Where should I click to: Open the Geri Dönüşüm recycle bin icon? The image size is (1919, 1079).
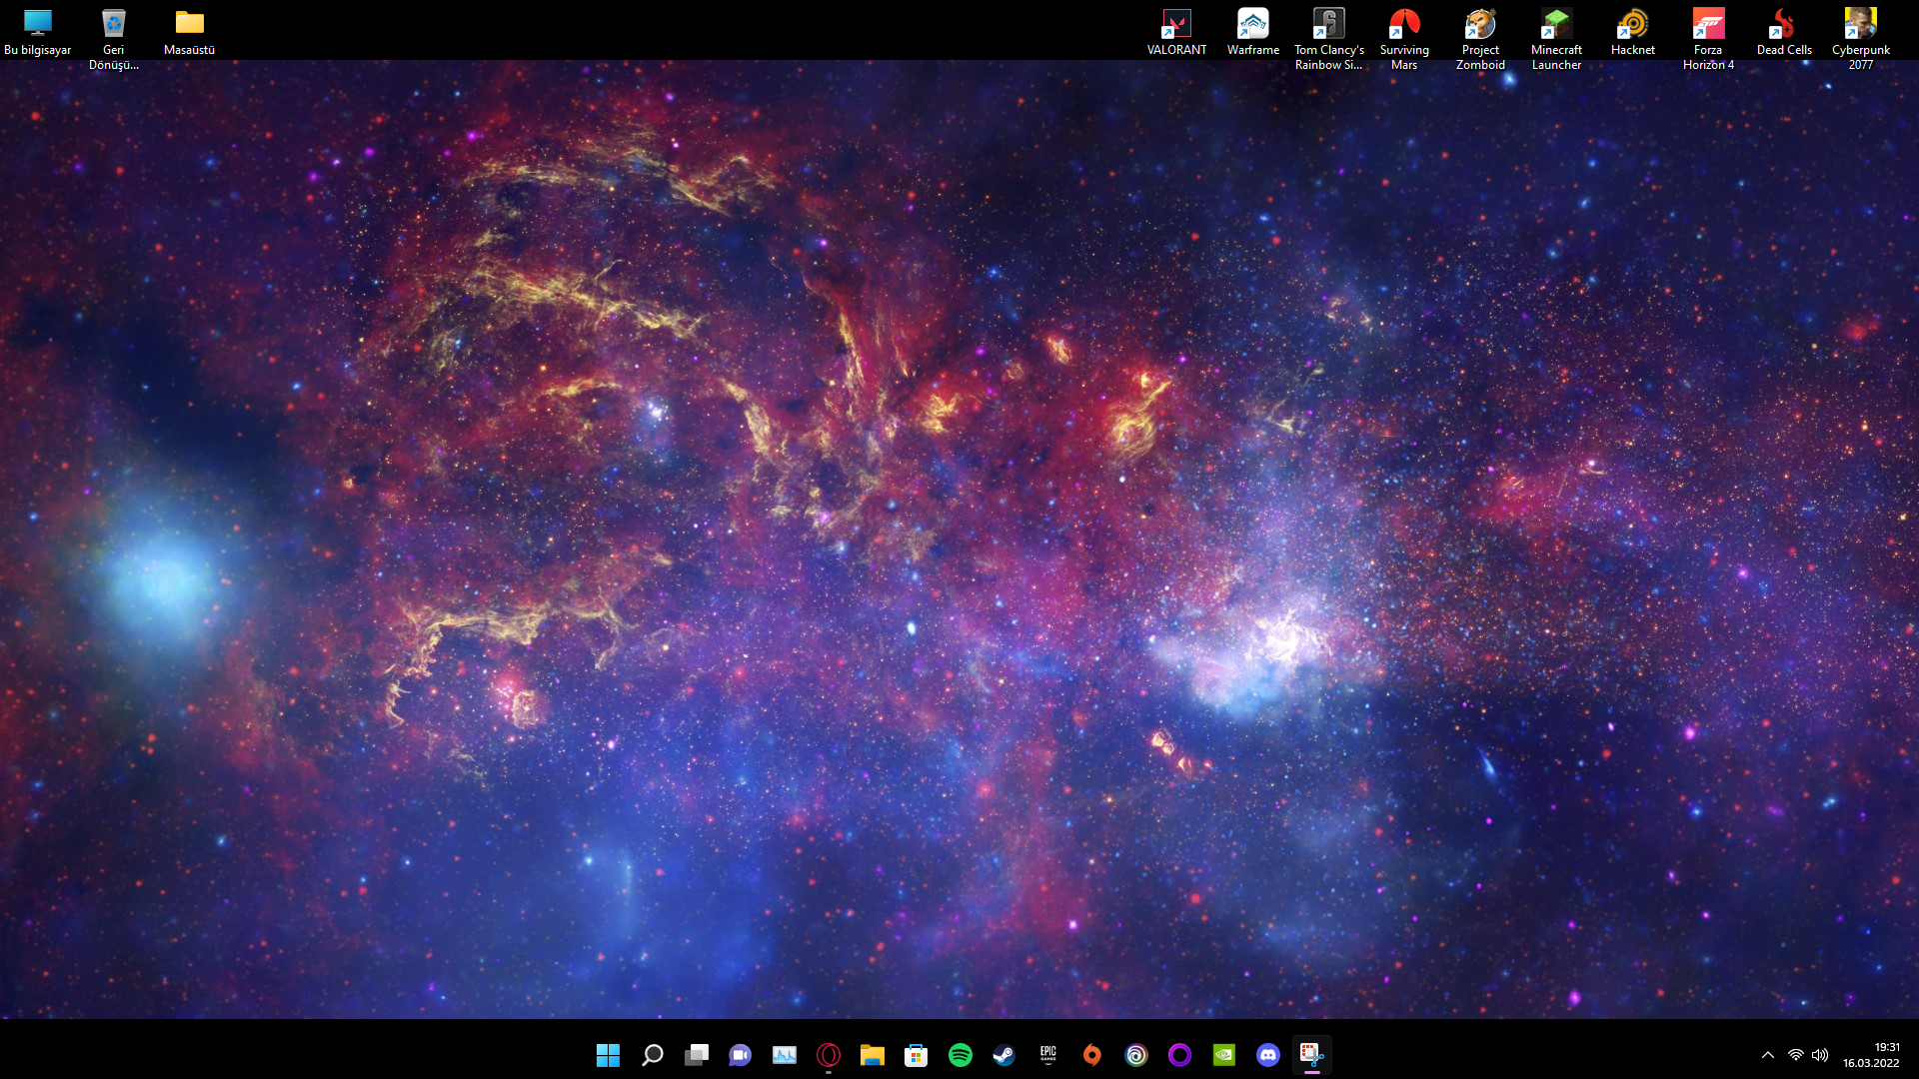click(x=114, y=40)
